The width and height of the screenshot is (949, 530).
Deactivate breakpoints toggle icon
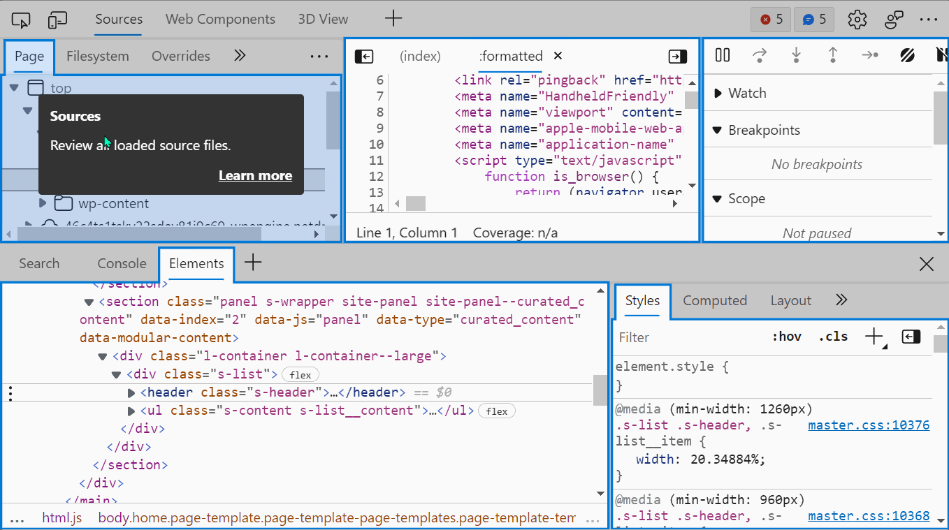907,55
